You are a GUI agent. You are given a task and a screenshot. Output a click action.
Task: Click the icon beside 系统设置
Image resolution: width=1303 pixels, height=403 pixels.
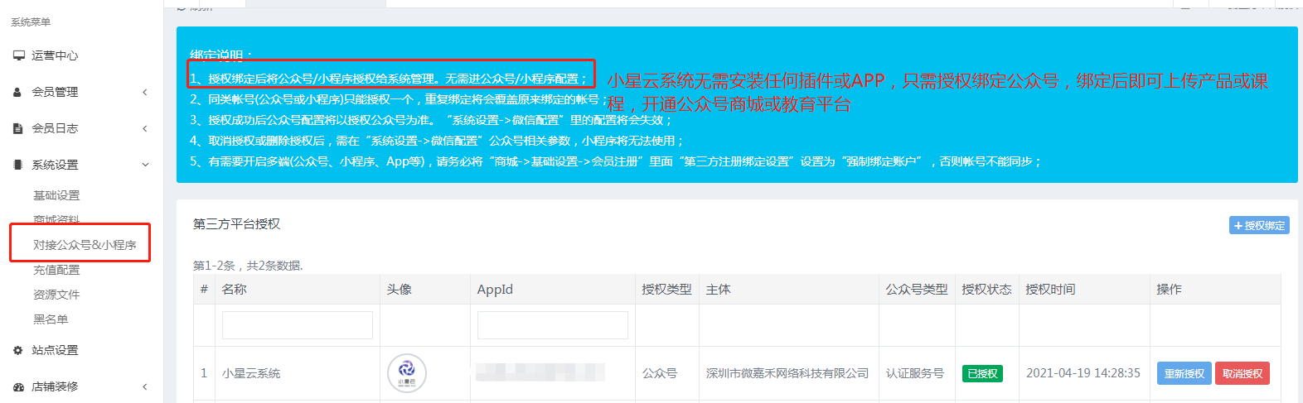tap(17, 165)
